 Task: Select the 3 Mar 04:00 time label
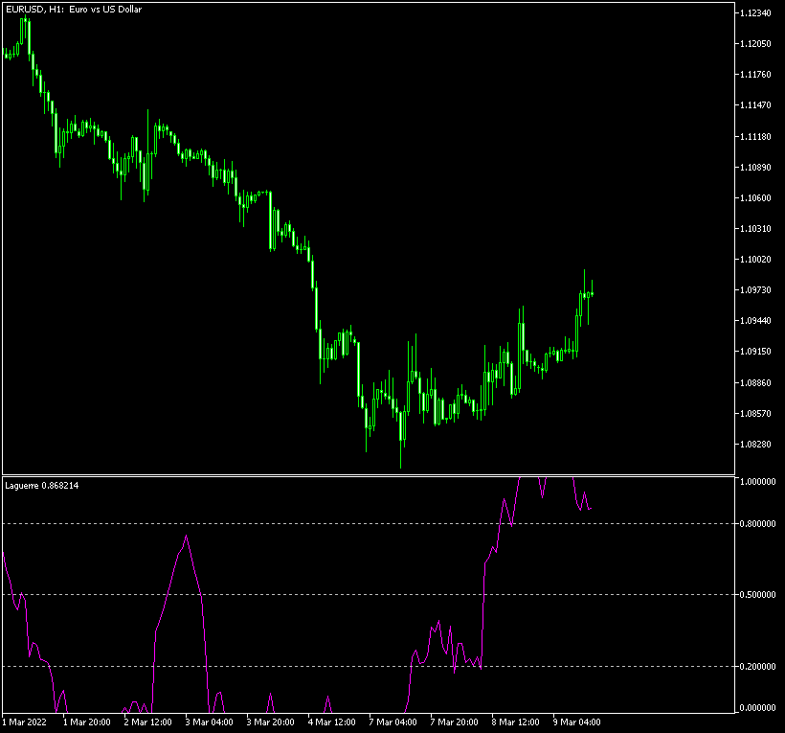click(x=209, y=722)
